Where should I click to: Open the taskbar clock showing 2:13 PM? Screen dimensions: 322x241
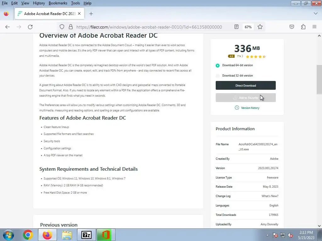306,235
